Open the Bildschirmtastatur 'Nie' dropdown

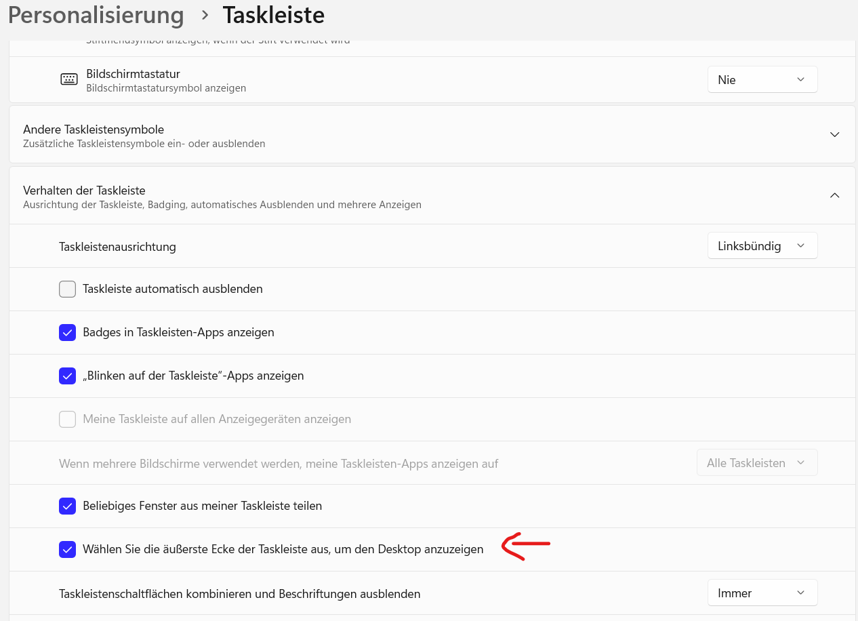(762, 79)
